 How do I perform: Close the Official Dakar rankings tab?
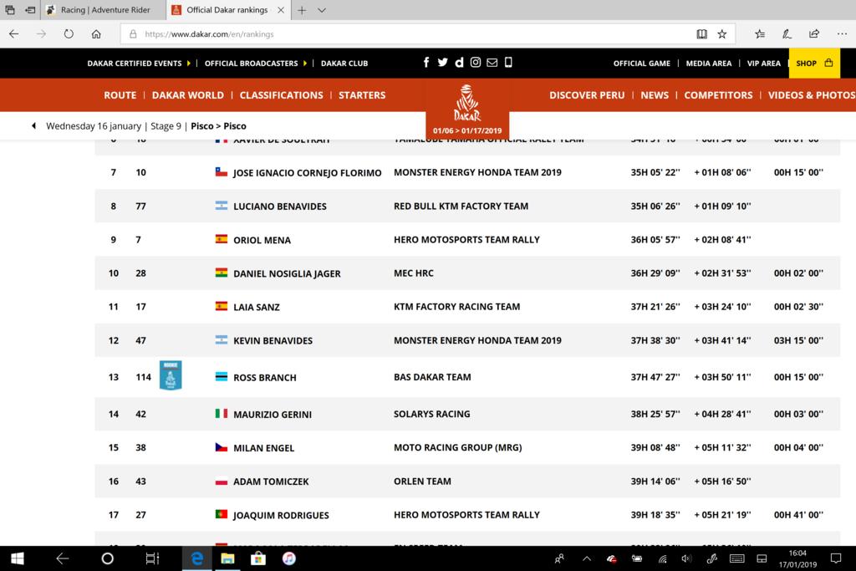[x=281, y=10]
